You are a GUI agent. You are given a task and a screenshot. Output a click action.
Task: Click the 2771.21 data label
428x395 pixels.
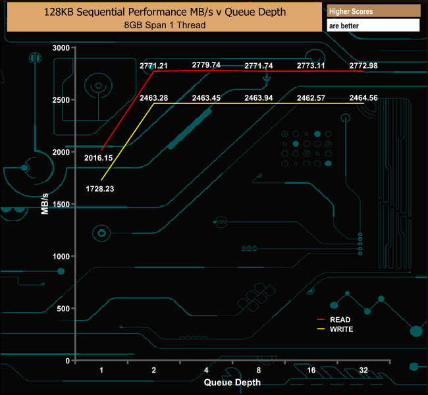(x=153, y=66)
